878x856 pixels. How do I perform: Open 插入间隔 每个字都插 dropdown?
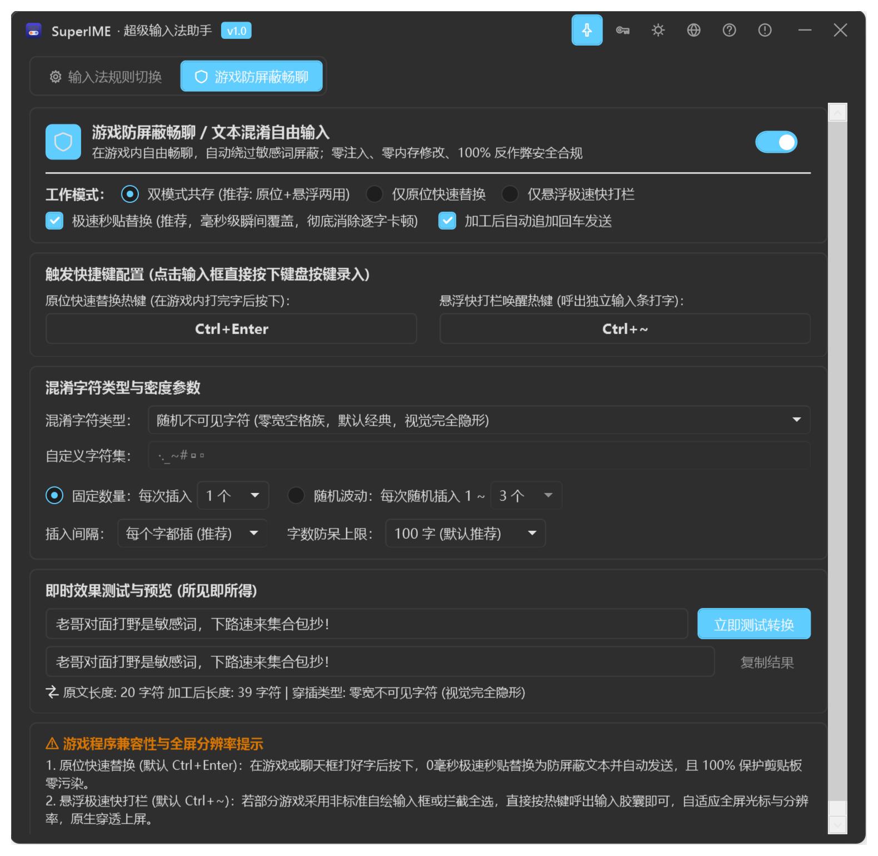192,533
